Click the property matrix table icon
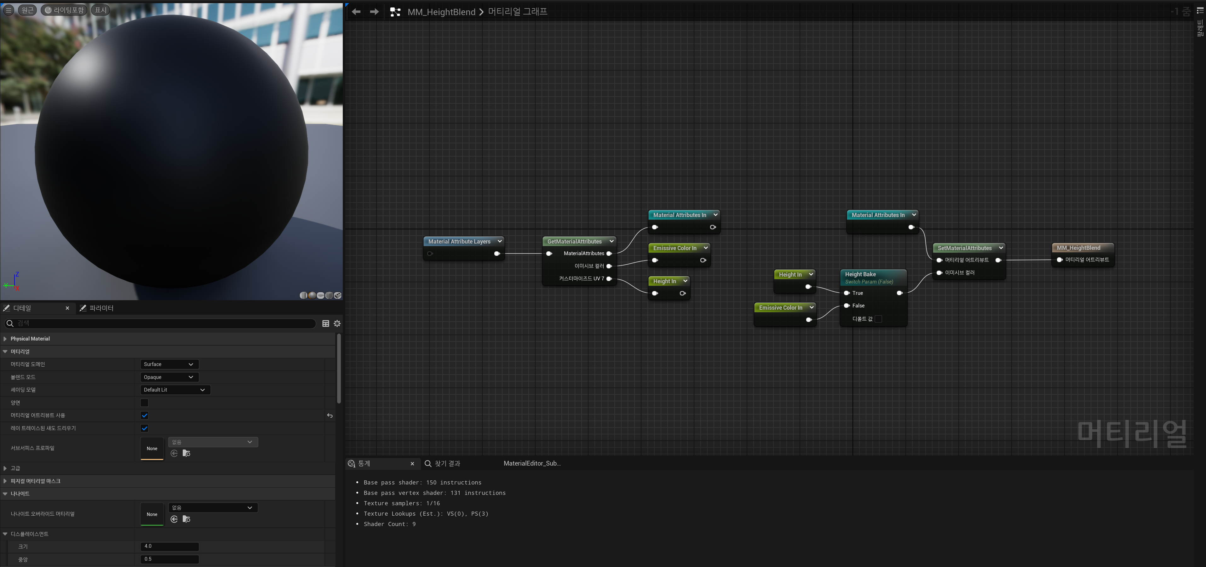1206x567 pixels. tap(326, 323)
